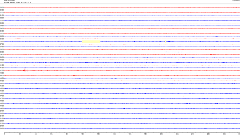The height and width of the screenshot is (135, 240).
Task: Select the 08:00 time label
Action: tap(2, 49)
